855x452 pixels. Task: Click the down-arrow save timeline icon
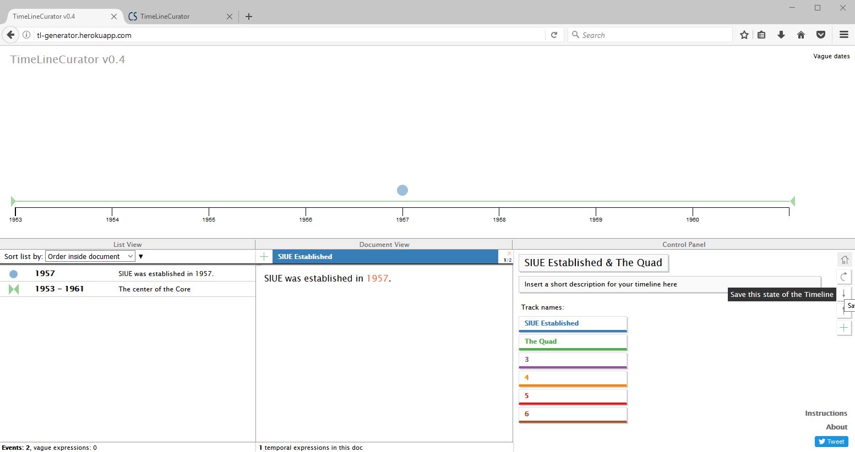point(843,294)
